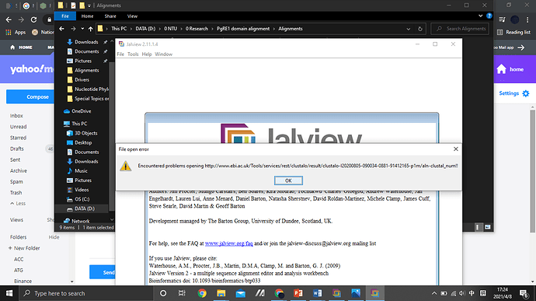Open Explorer recent locations dropdown

(x=82, y=29)
